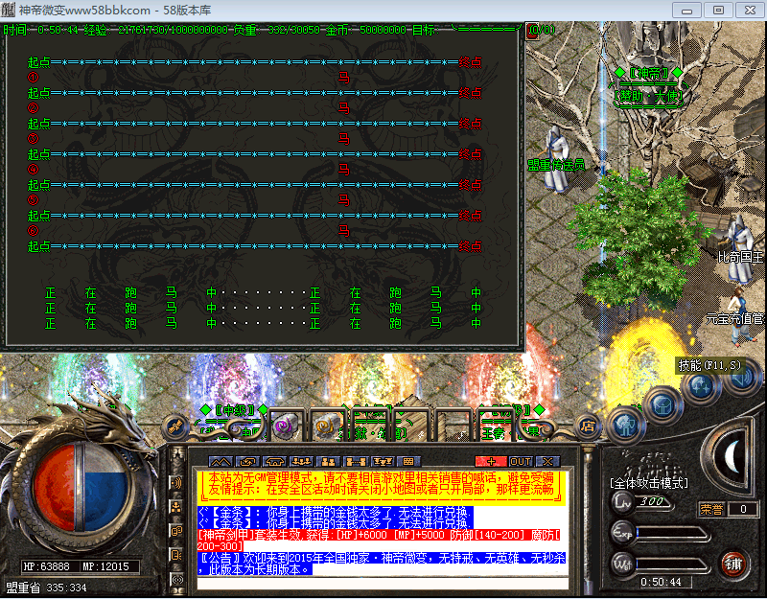The image size is (767, 599).
Task: Click the weight progress bar
Action: tap(672, 565)
